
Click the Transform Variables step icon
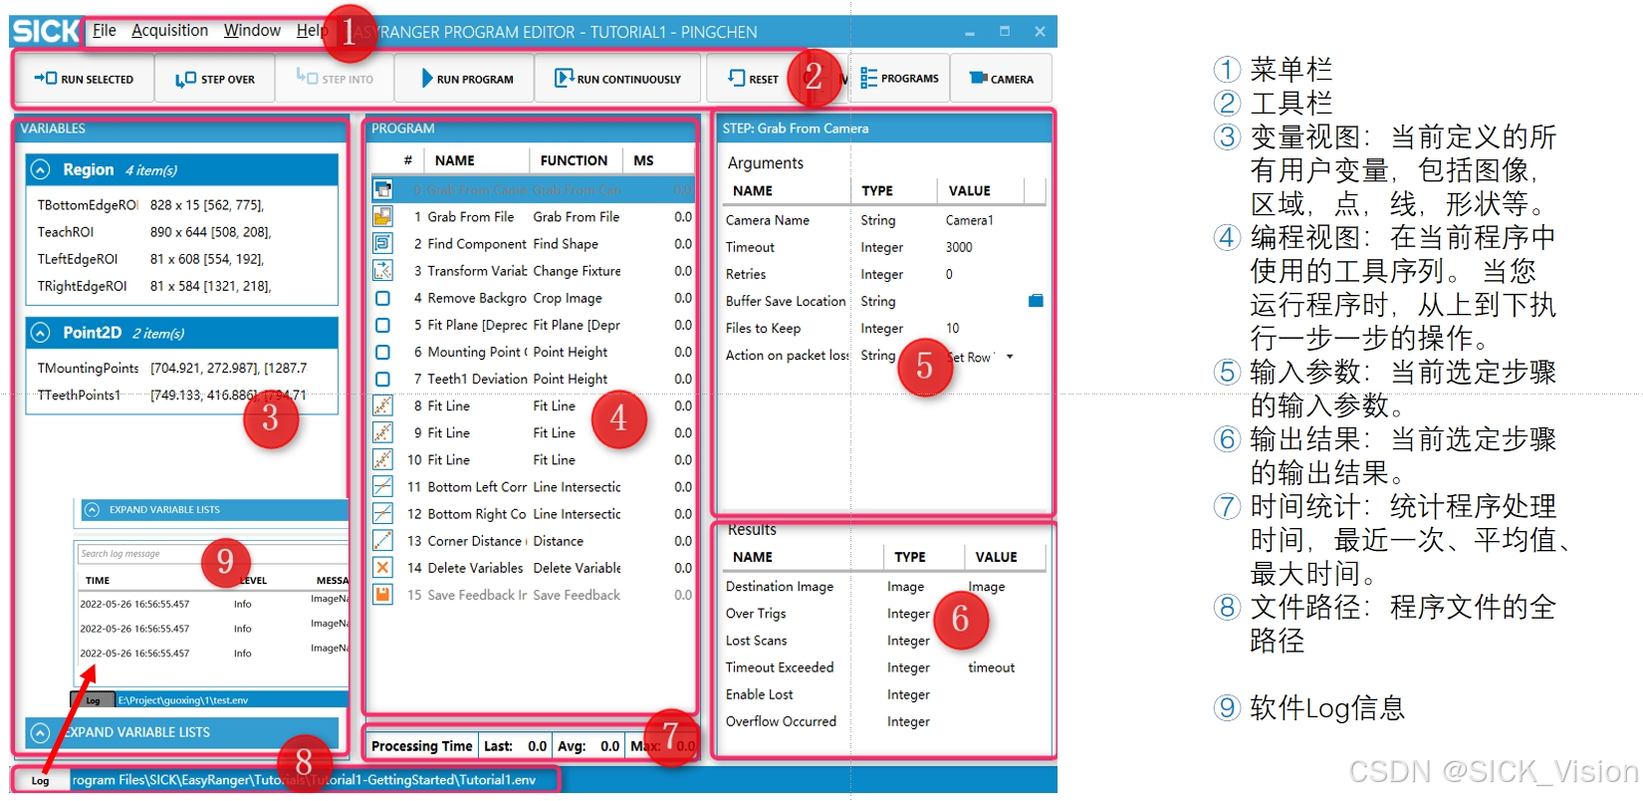pos(382,270)
